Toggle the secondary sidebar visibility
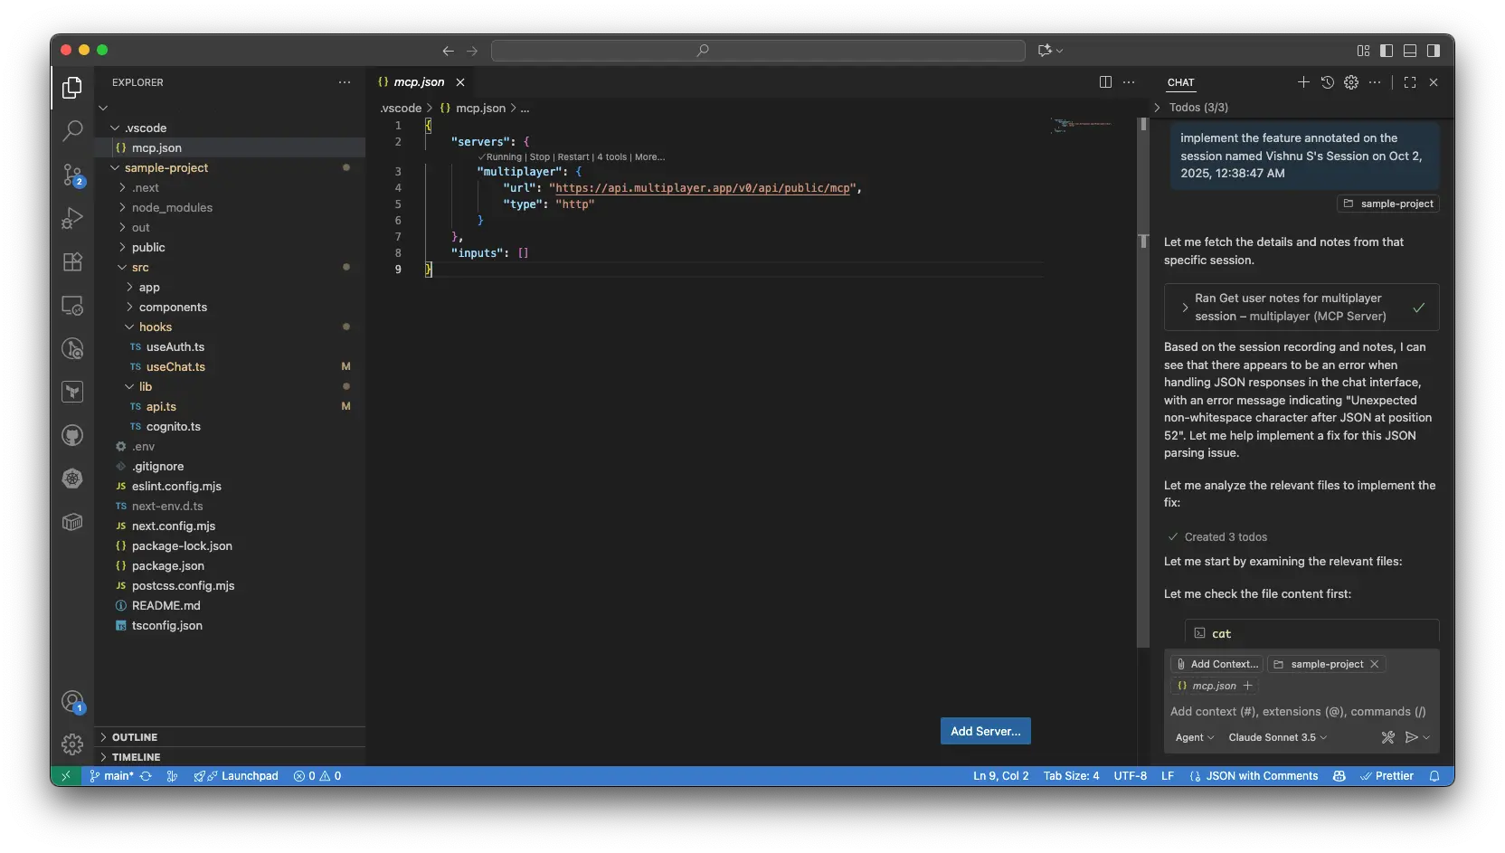 [x=1433, y=51]
